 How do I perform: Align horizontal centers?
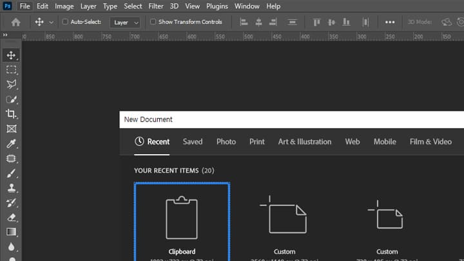pos(258,22)
